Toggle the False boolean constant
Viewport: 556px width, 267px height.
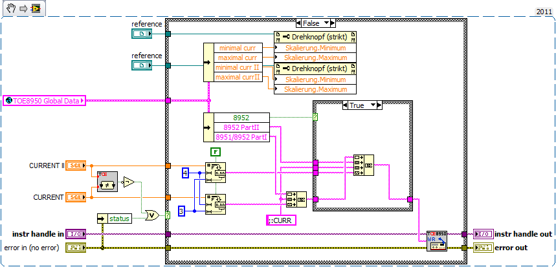pyautogui.click(x=216, y=153)
